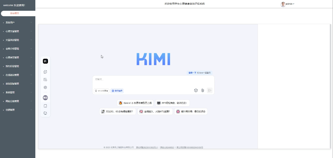
Task: Click the 欢迎使用学生心理健康咨询评估系统 title
Action: point(185,4)
